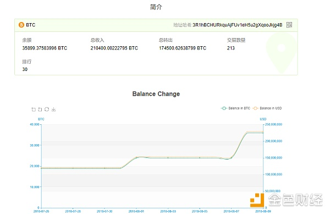Click the 10,000 BTC y-axis label

point(35,187)
